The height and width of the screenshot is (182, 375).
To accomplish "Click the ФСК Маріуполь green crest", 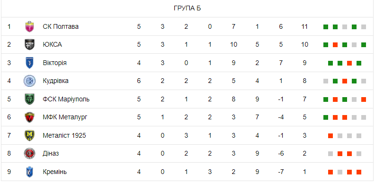I will tap(30, 99).
